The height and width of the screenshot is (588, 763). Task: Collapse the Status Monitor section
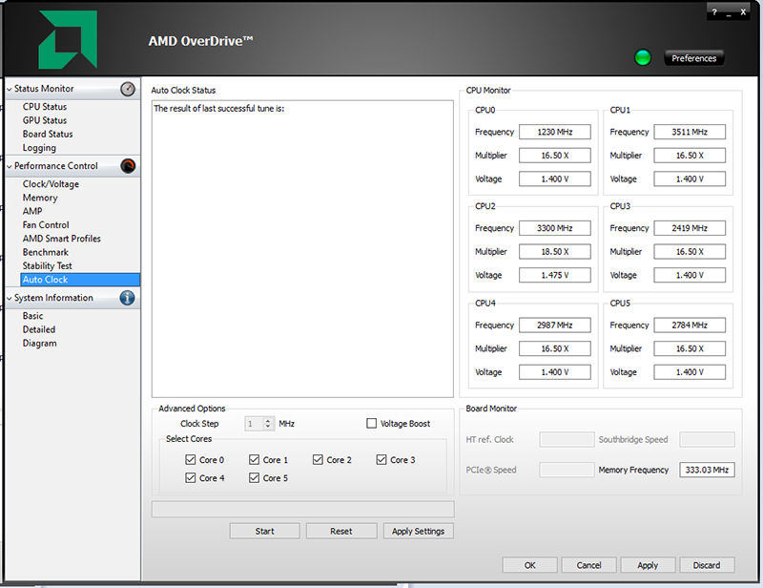coord(10,89)
